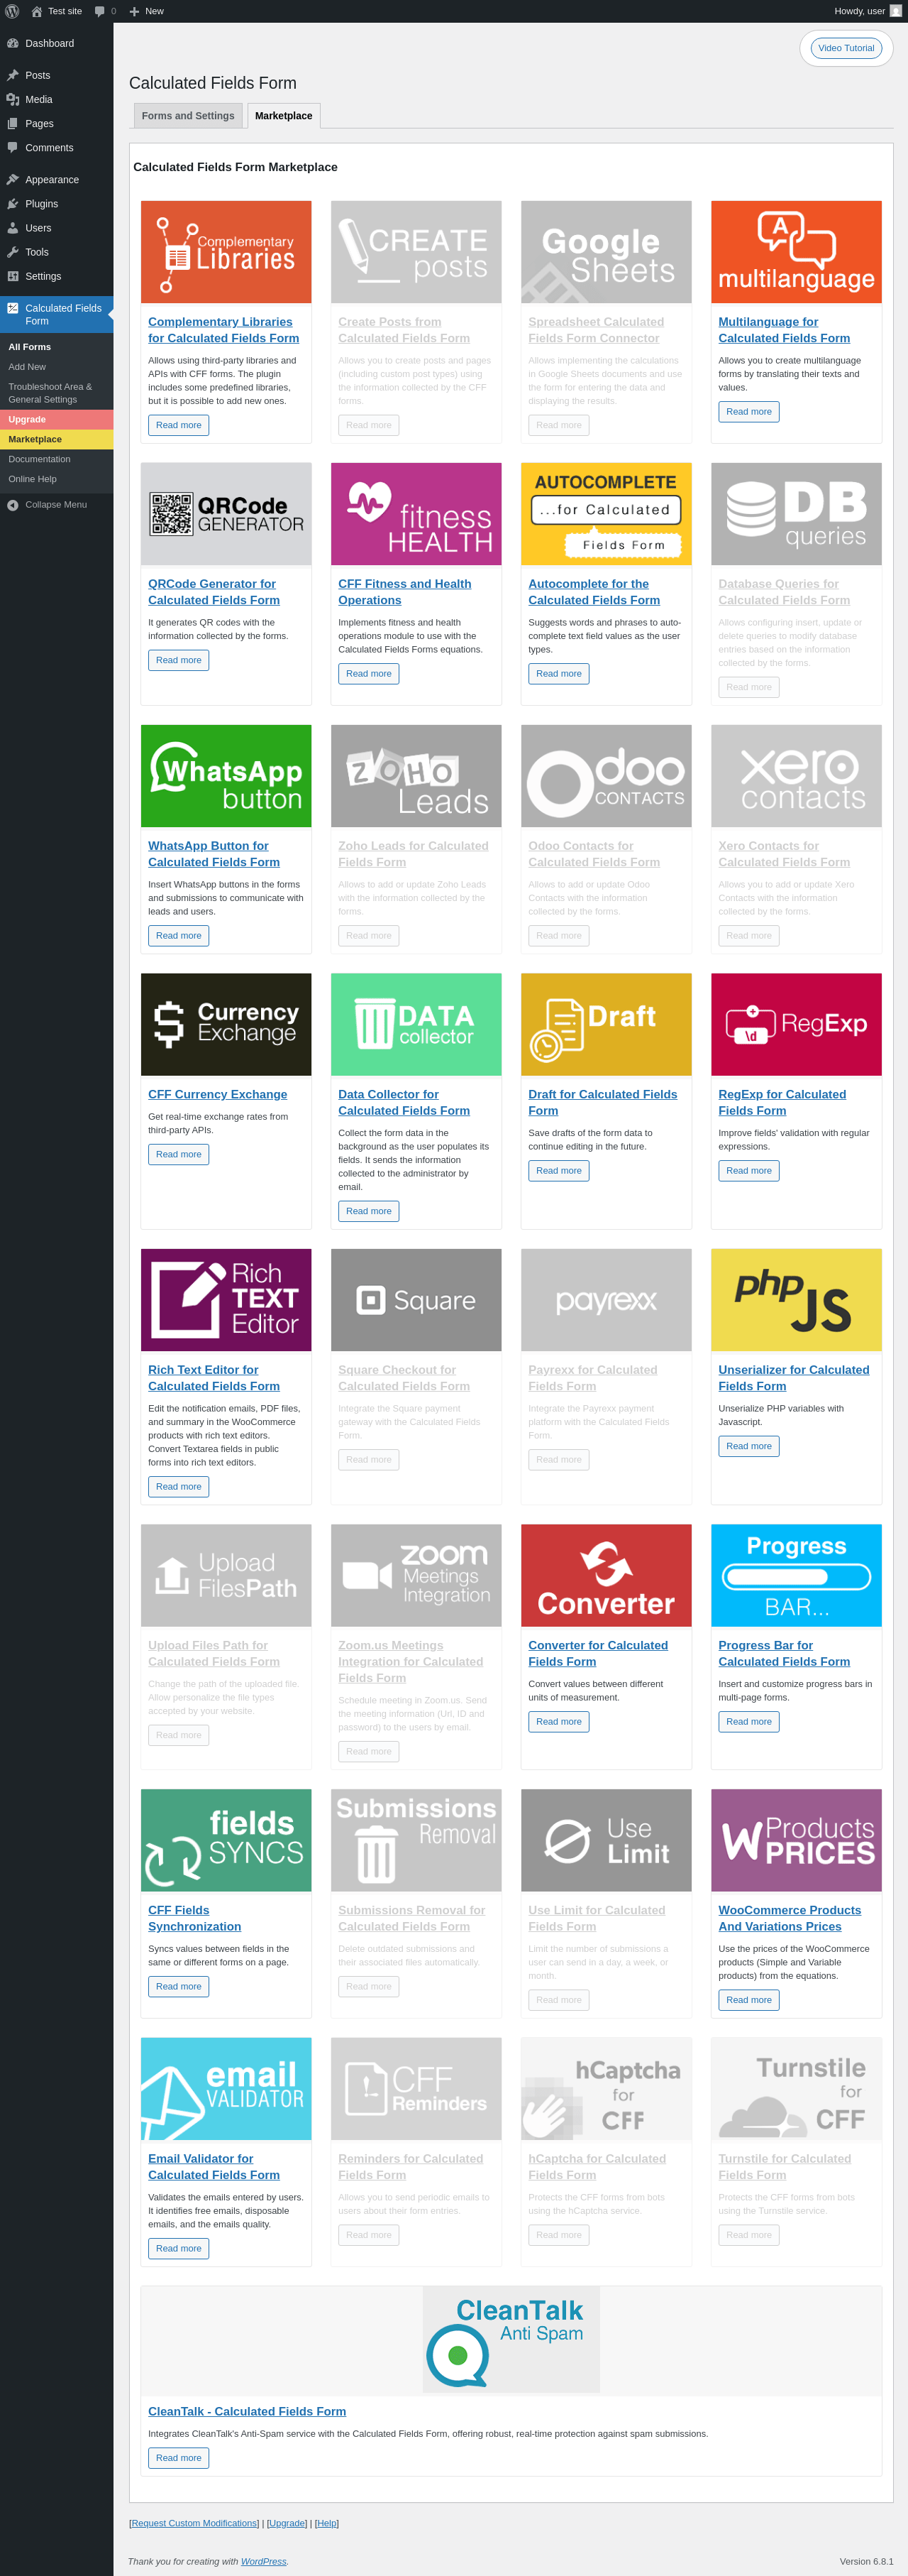
Task: Open the Multilanguage banner image
Action: tap(796, 252)
